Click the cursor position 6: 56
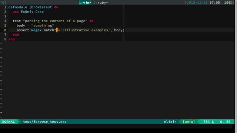This screenshot has width=237, height=133. pos(225,122)
